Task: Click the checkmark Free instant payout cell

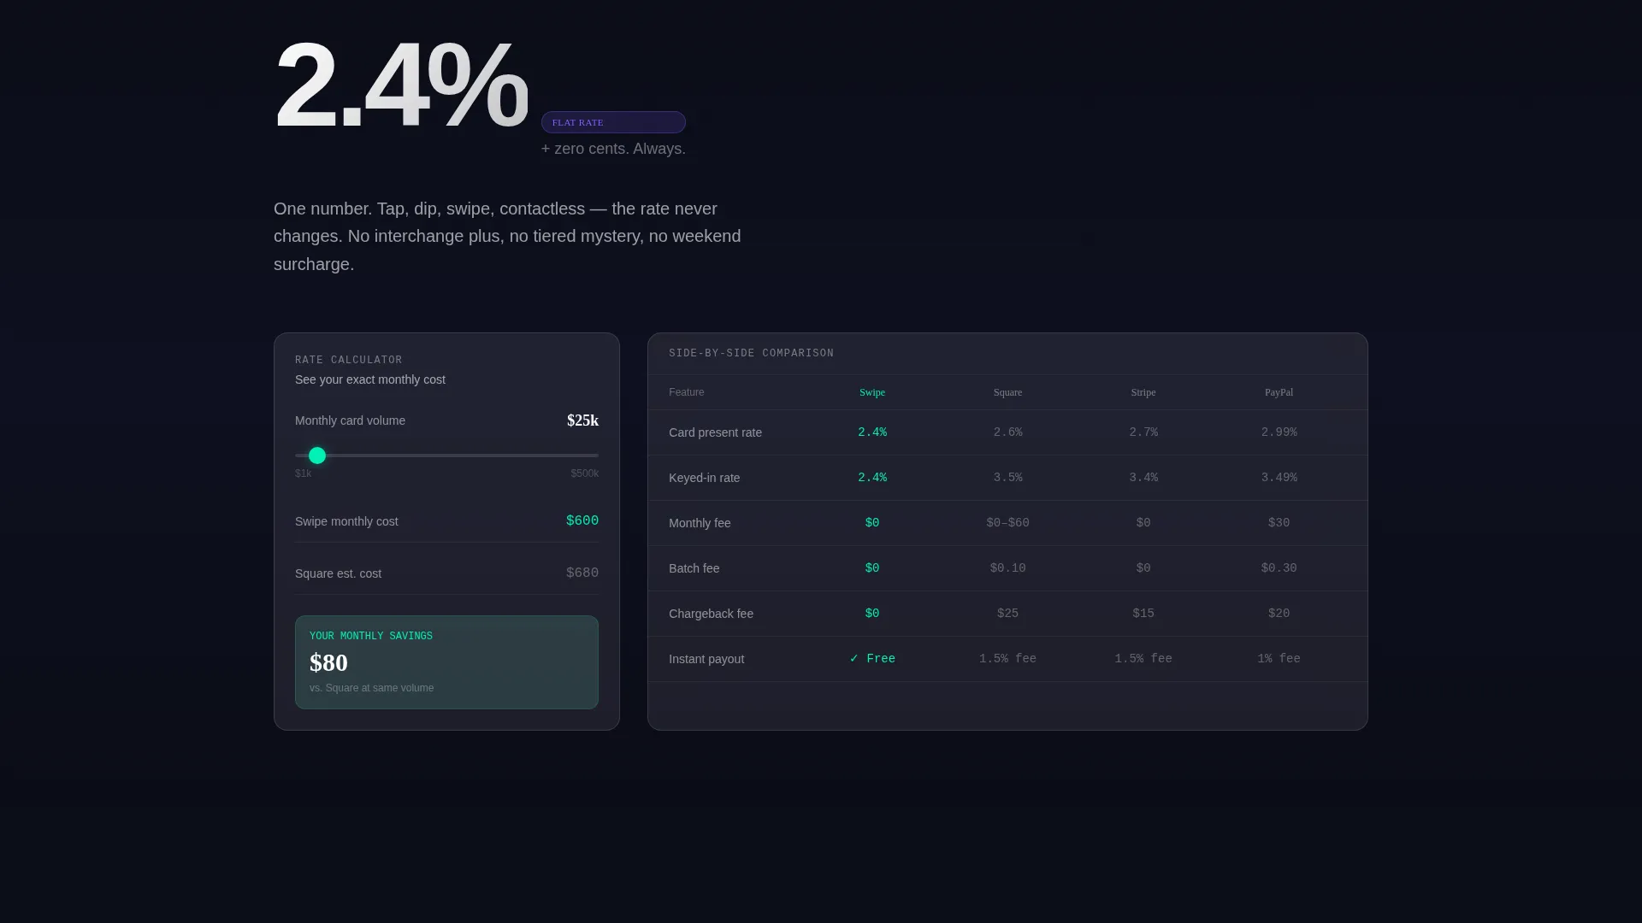Action: (872, 659)
